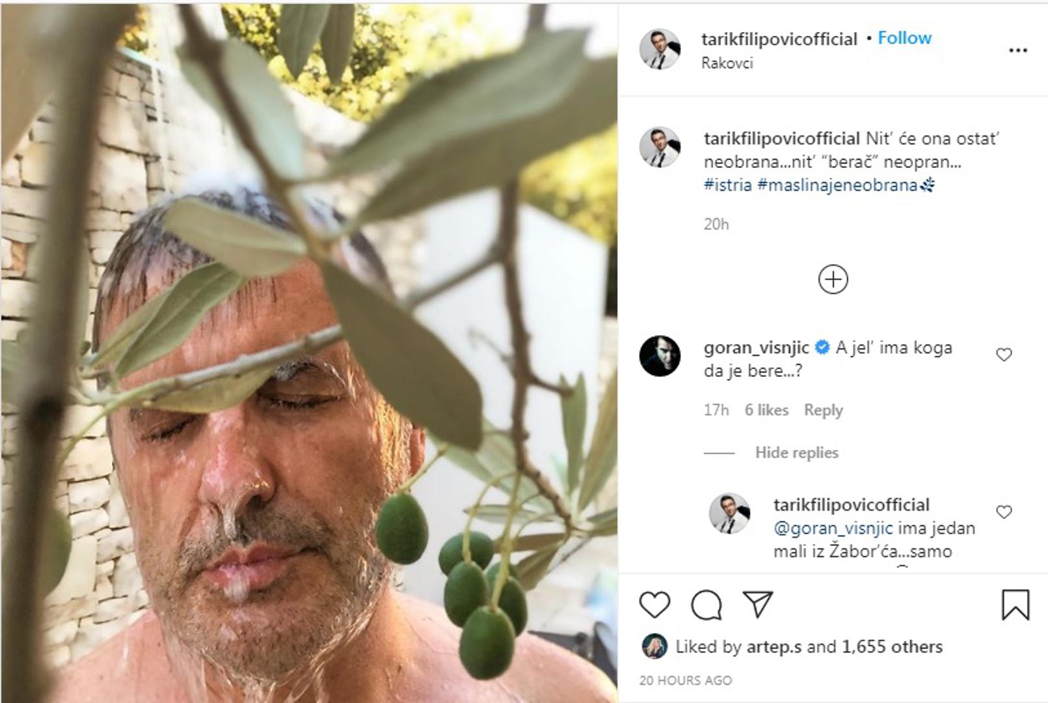
Task: Open the Rakovci location link
Action: tap(727, 63)
